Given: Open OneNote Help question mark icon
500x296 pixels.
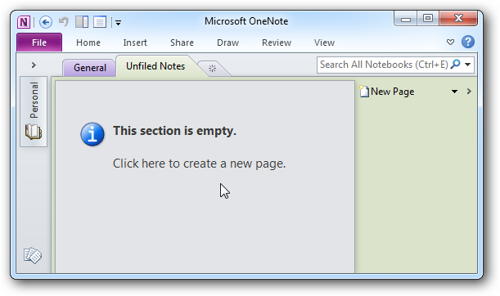Looking at the screenshot, I should pyautogui.click(x=468, y=42).
